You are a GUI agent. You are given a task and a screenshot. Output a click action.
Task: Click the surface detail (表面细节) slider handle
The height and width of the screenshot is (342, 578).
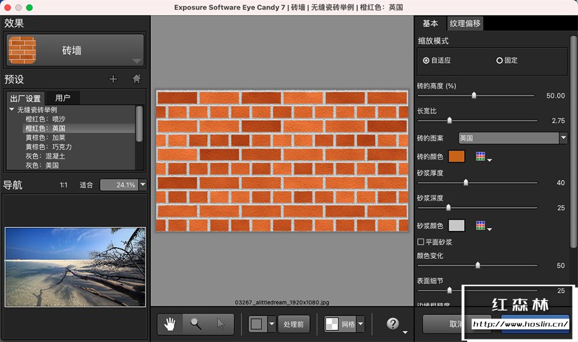click(x=449, y=290)
